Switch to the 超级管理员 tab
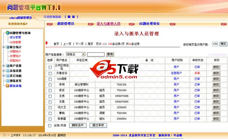 click(x=66, y=24)
